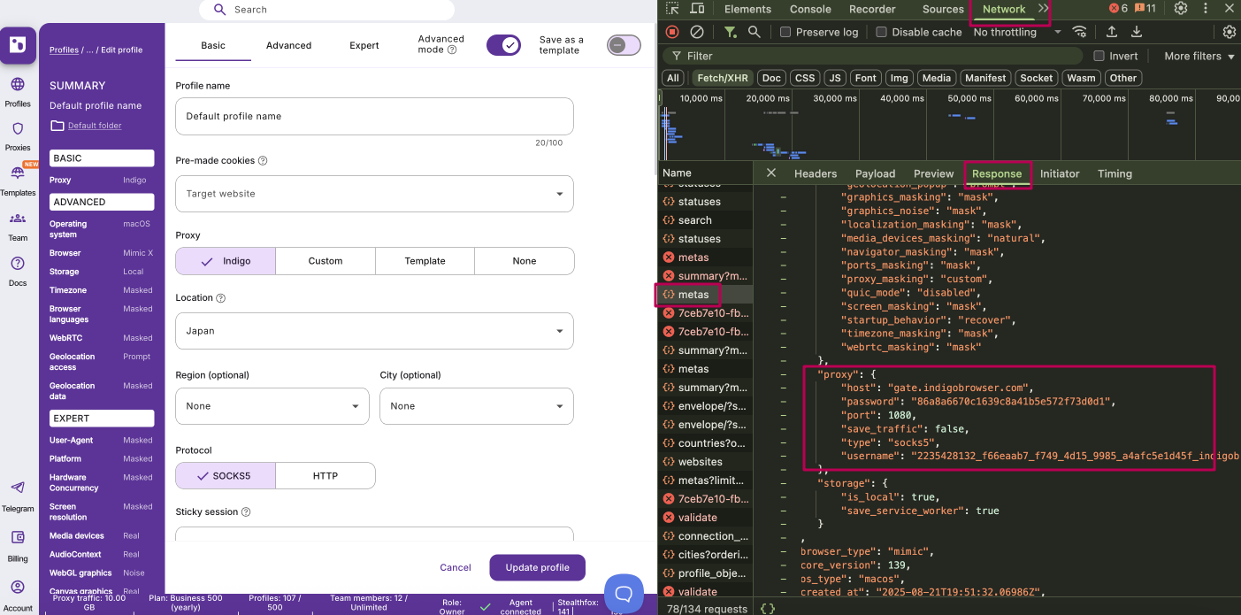Check the Invert filter checkbox
1241x615 pixels.
[x=1099, y=56]
